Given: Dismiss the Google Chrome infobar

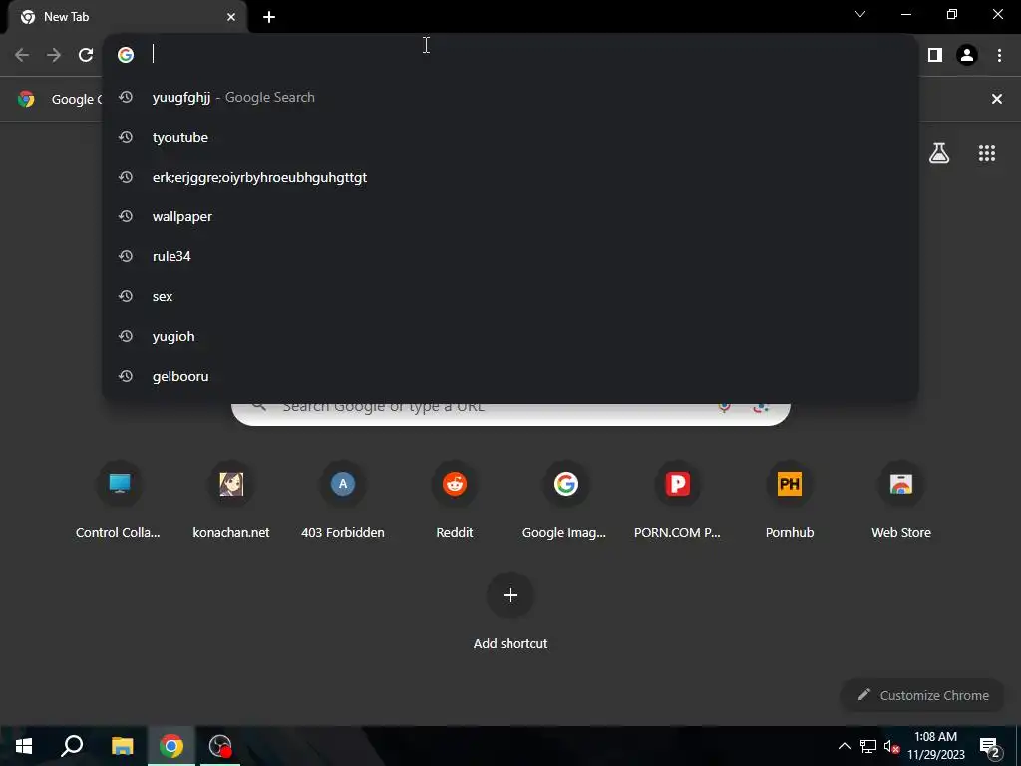Looking at the screenshot, I should point(996,99).
